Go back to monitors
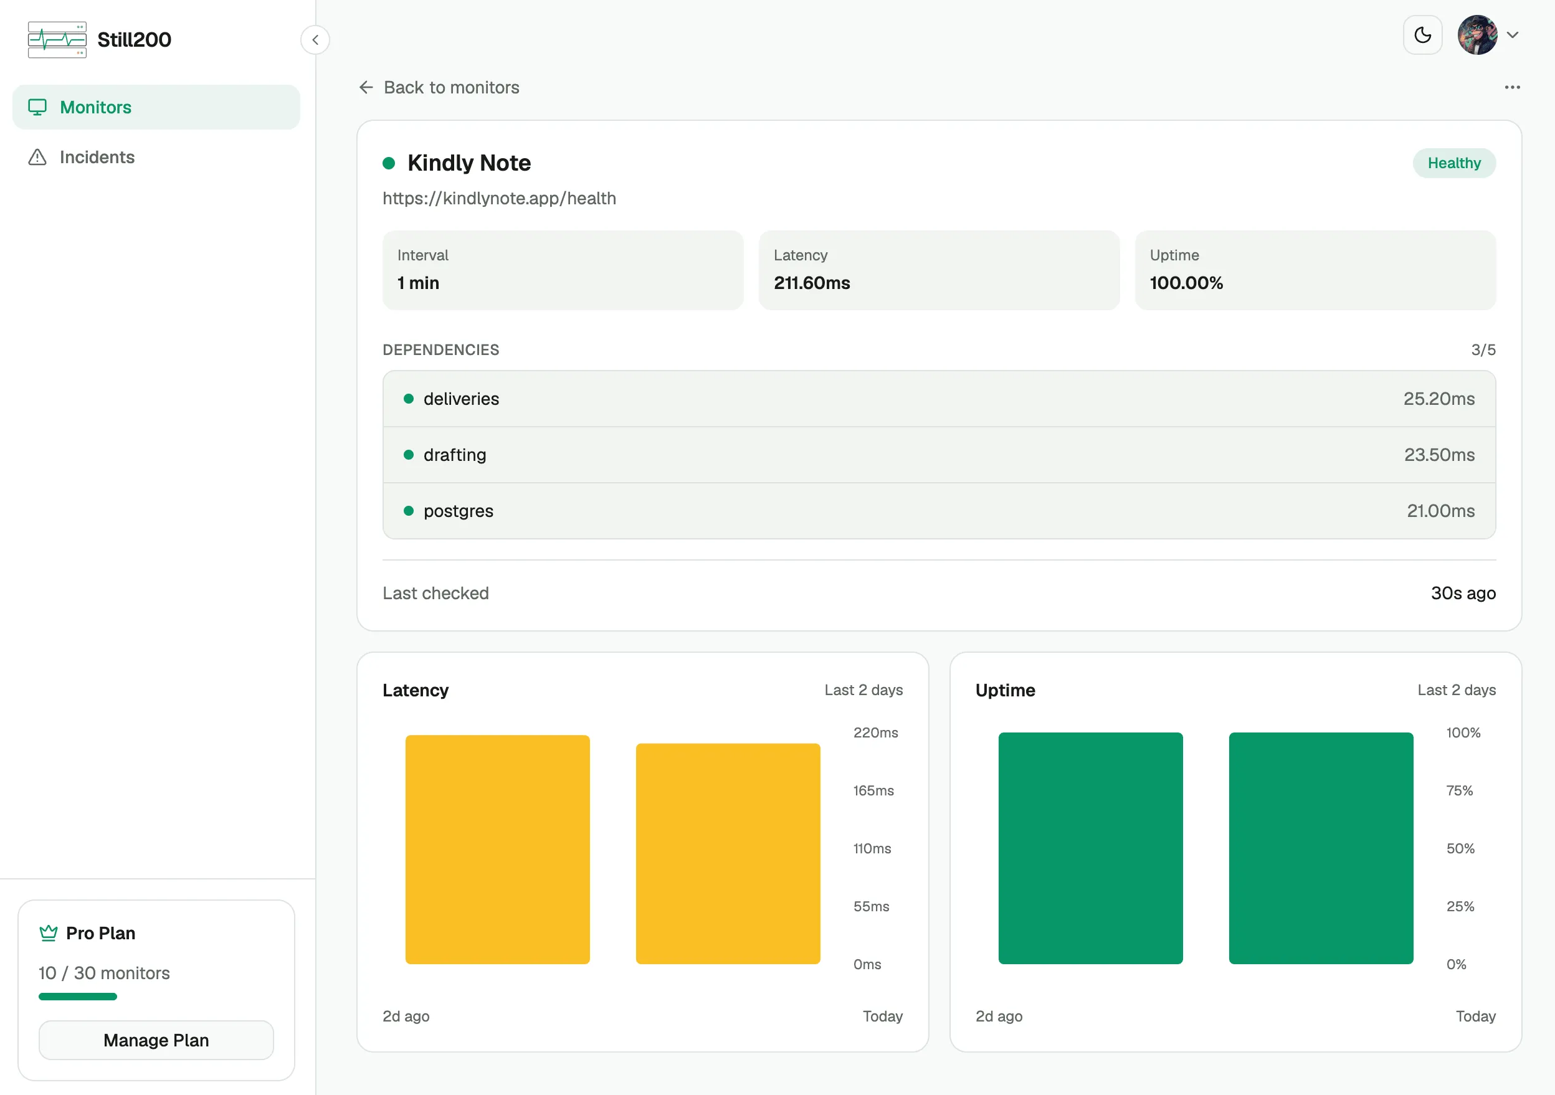The height and width of the screenshot is (1095, 1555). (x=439, y=87)
